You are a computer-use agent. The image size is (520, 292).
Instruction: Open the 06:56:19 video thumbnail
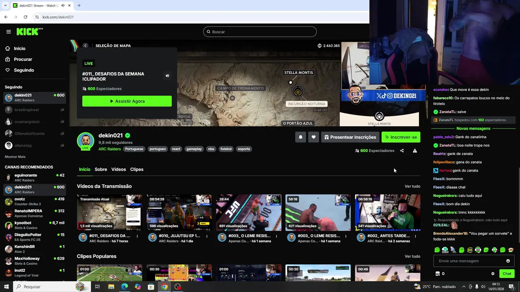point(388,213)
